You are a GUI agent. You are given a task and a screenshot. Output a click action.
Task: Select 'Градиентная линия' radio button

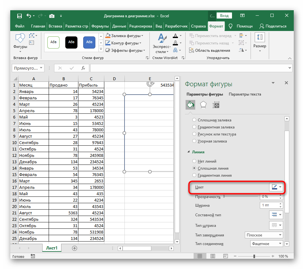click(194, 175)
